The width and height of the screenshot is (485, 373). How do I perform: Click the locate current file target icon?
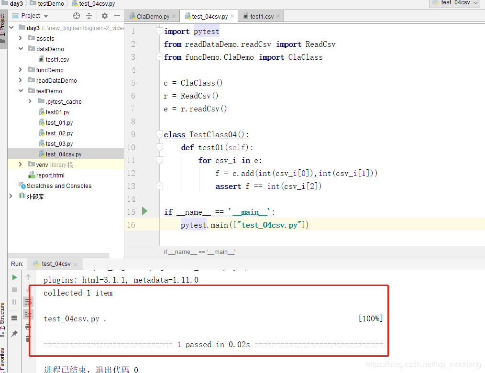77,16
